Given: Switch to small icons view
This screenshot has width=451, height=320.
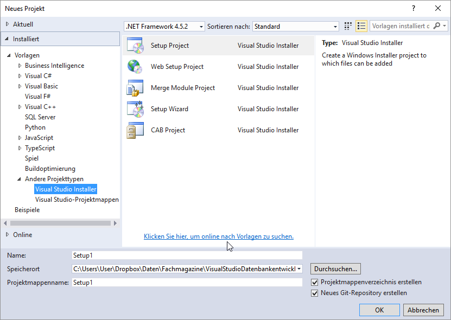Looking at the screenshot, I should (x=348, y=26).
